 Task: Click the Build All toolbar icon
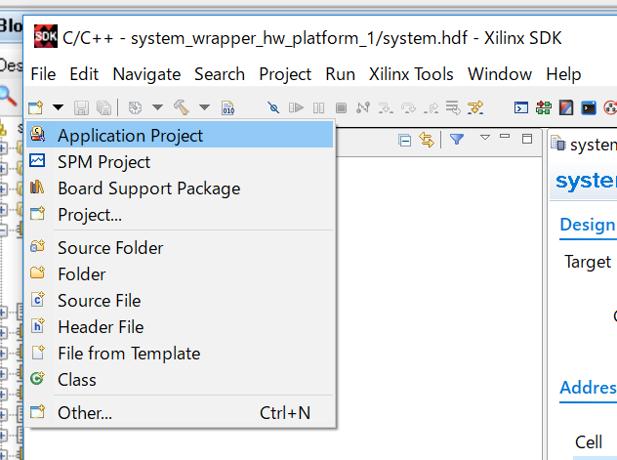(135, 107)
